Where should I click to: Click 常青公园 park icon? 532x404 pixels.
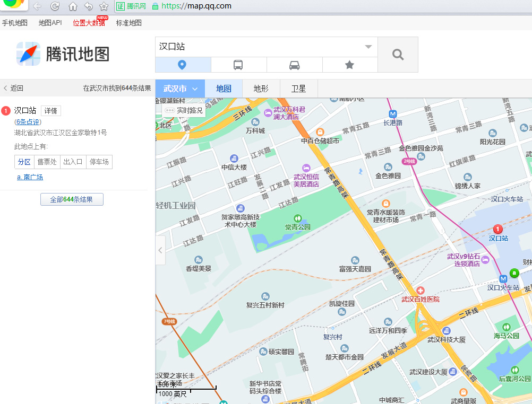[x=297, y=218]
